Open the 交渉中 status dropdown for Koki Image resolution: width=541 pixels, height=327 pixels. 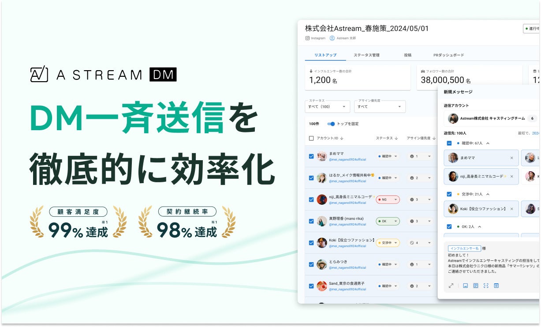point(388,243)
